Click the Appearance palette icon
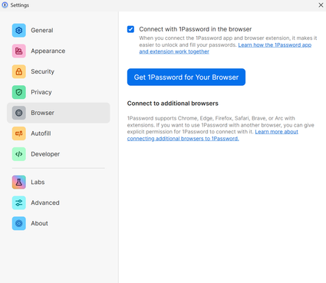This screenshot has width=326, height=283. pyautogui.click(x=18, y=51)
